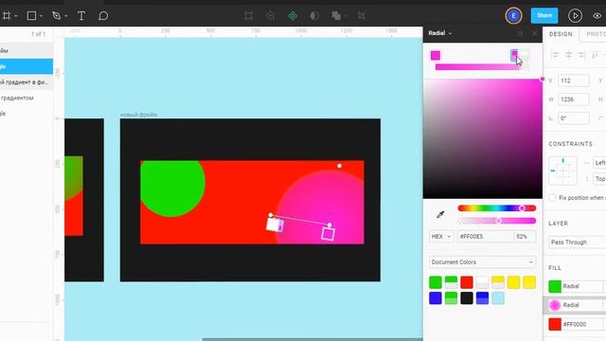Click the constraints diagram widget
606x341 pixels.
point(562,170)
